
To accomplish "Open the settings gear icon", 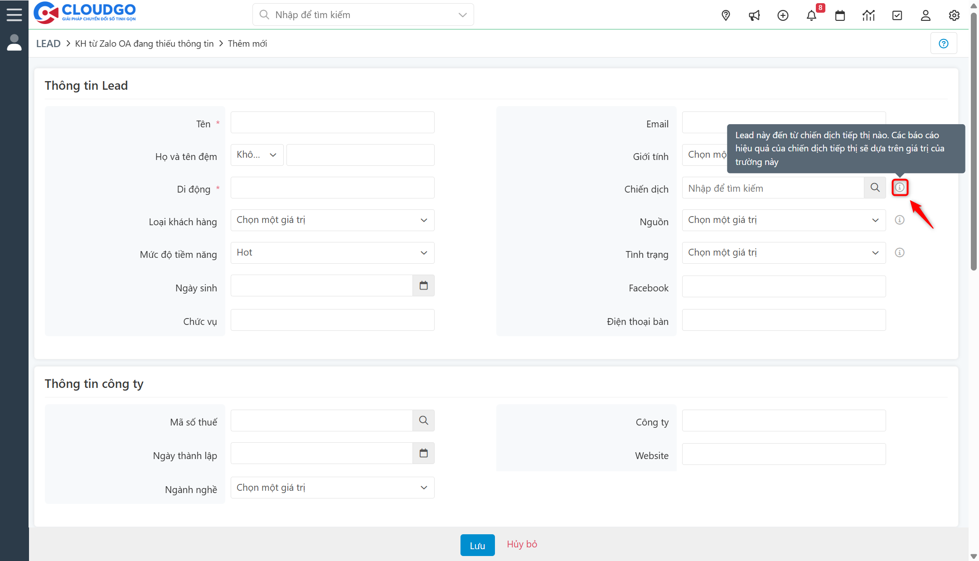I will click(x=954, y=15).
